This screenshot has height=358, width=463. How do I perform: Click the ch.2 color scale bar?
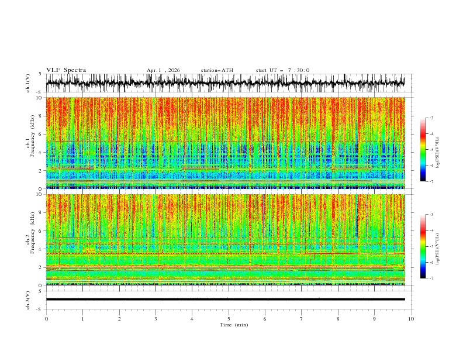[423, 246]
